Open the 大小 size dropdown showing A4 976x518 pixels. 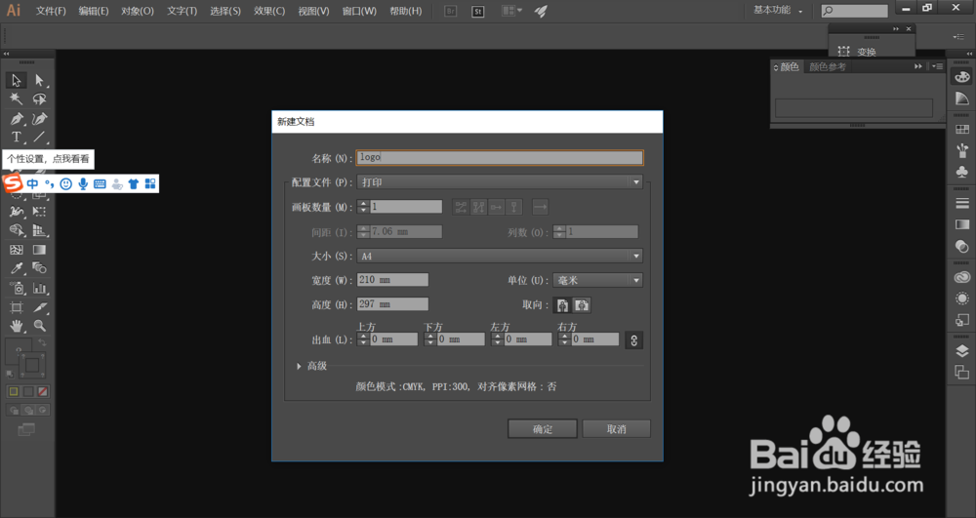(x=500, y=257)
